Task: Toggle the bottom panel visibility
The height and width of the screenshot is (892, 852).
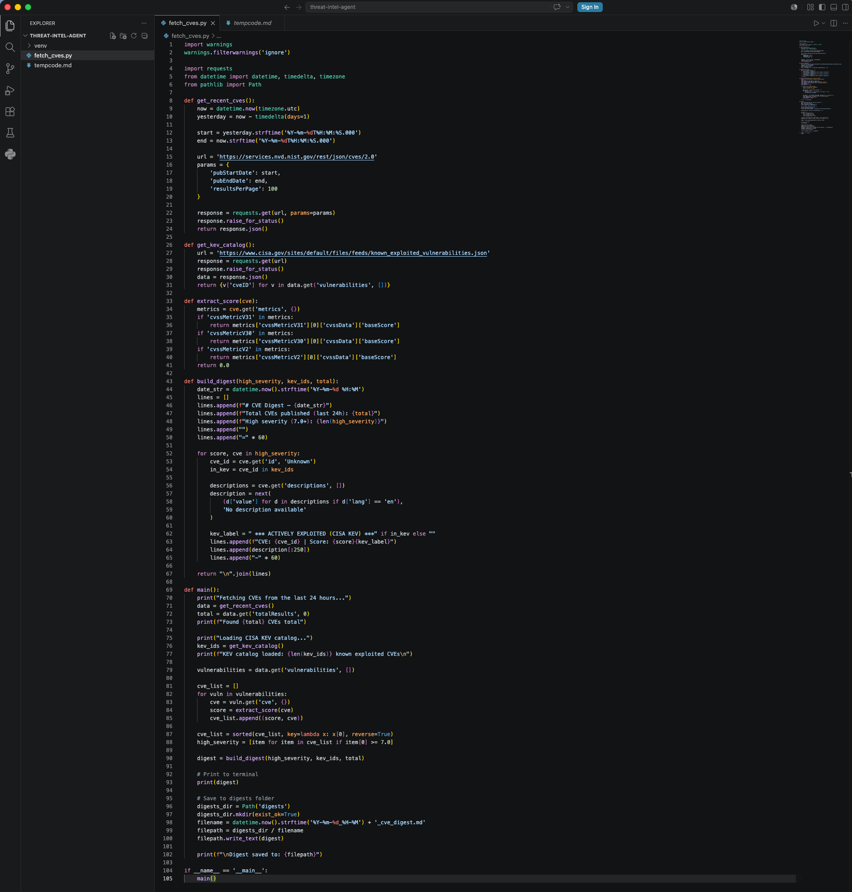Action: pyautogui.click(x=834, y=7)
